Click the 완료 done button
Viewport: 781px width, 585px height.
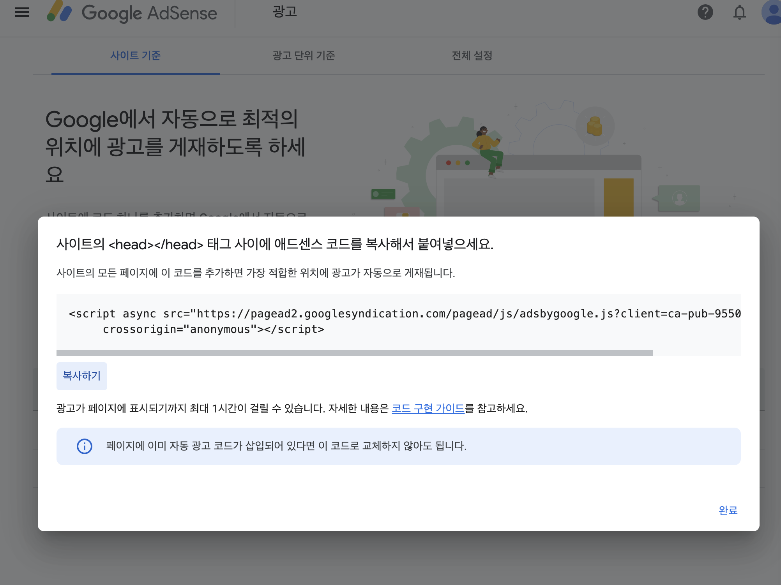[x=728, y=510]
